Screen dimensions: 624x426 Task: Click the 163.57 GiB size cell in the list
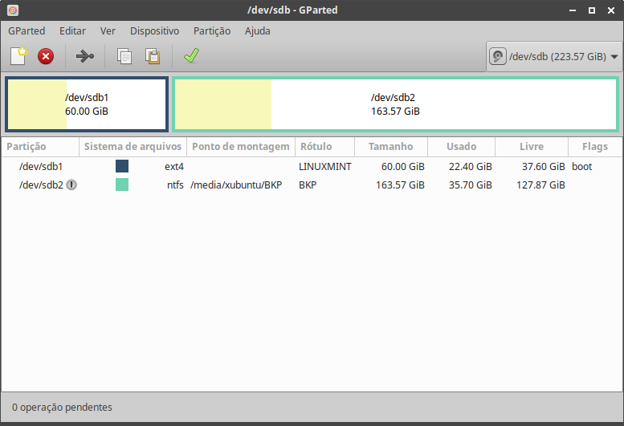coord(400,185)
